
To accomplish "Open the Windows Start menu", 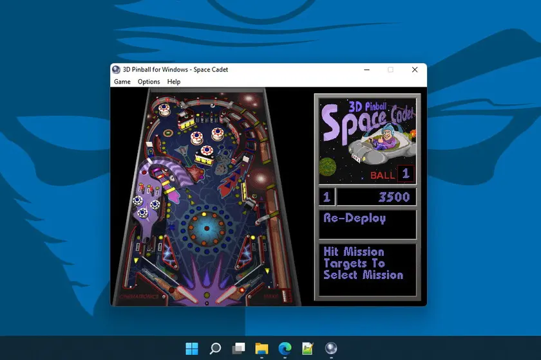I will 192,348.
